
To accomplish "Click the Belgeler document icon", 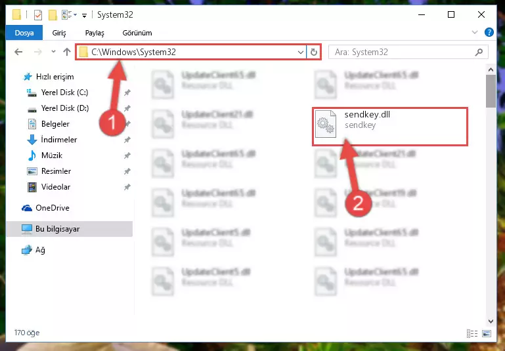I will pyautogui.click(x=32, y=124).
